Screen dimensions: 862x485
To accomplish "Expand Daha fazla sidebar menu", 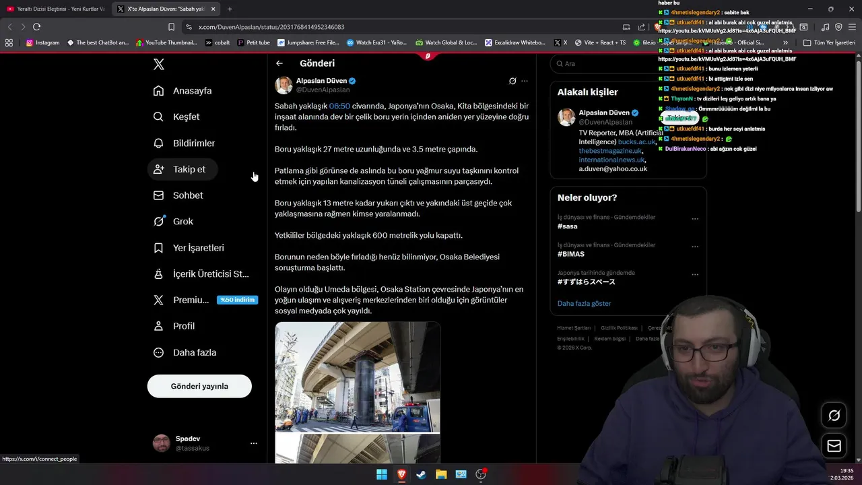I will [x=185, y=352].
